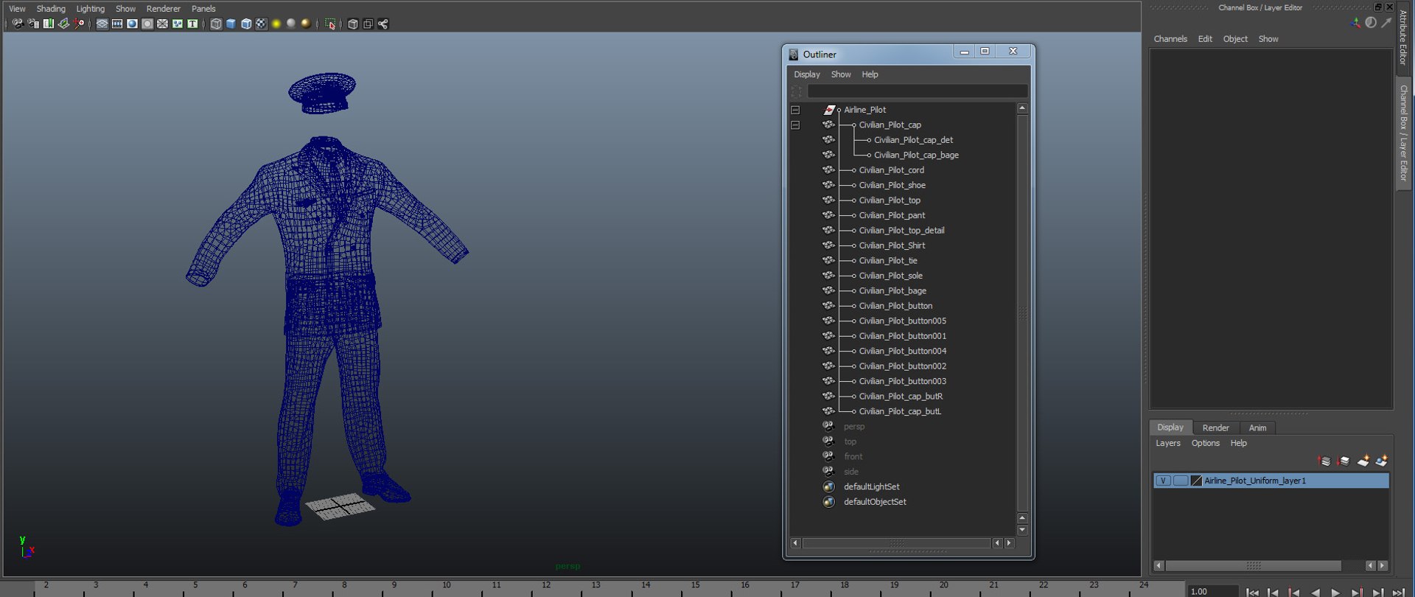Click the Select Camera icon in panel toolbar
Screen dimensions: 1415x597
click(x=18, y=24)
